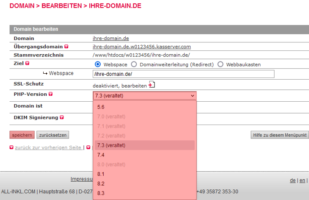
Task: Open the ihre-domain.de.w0123456.kasserver.com link
Action: tap(142, 47)
